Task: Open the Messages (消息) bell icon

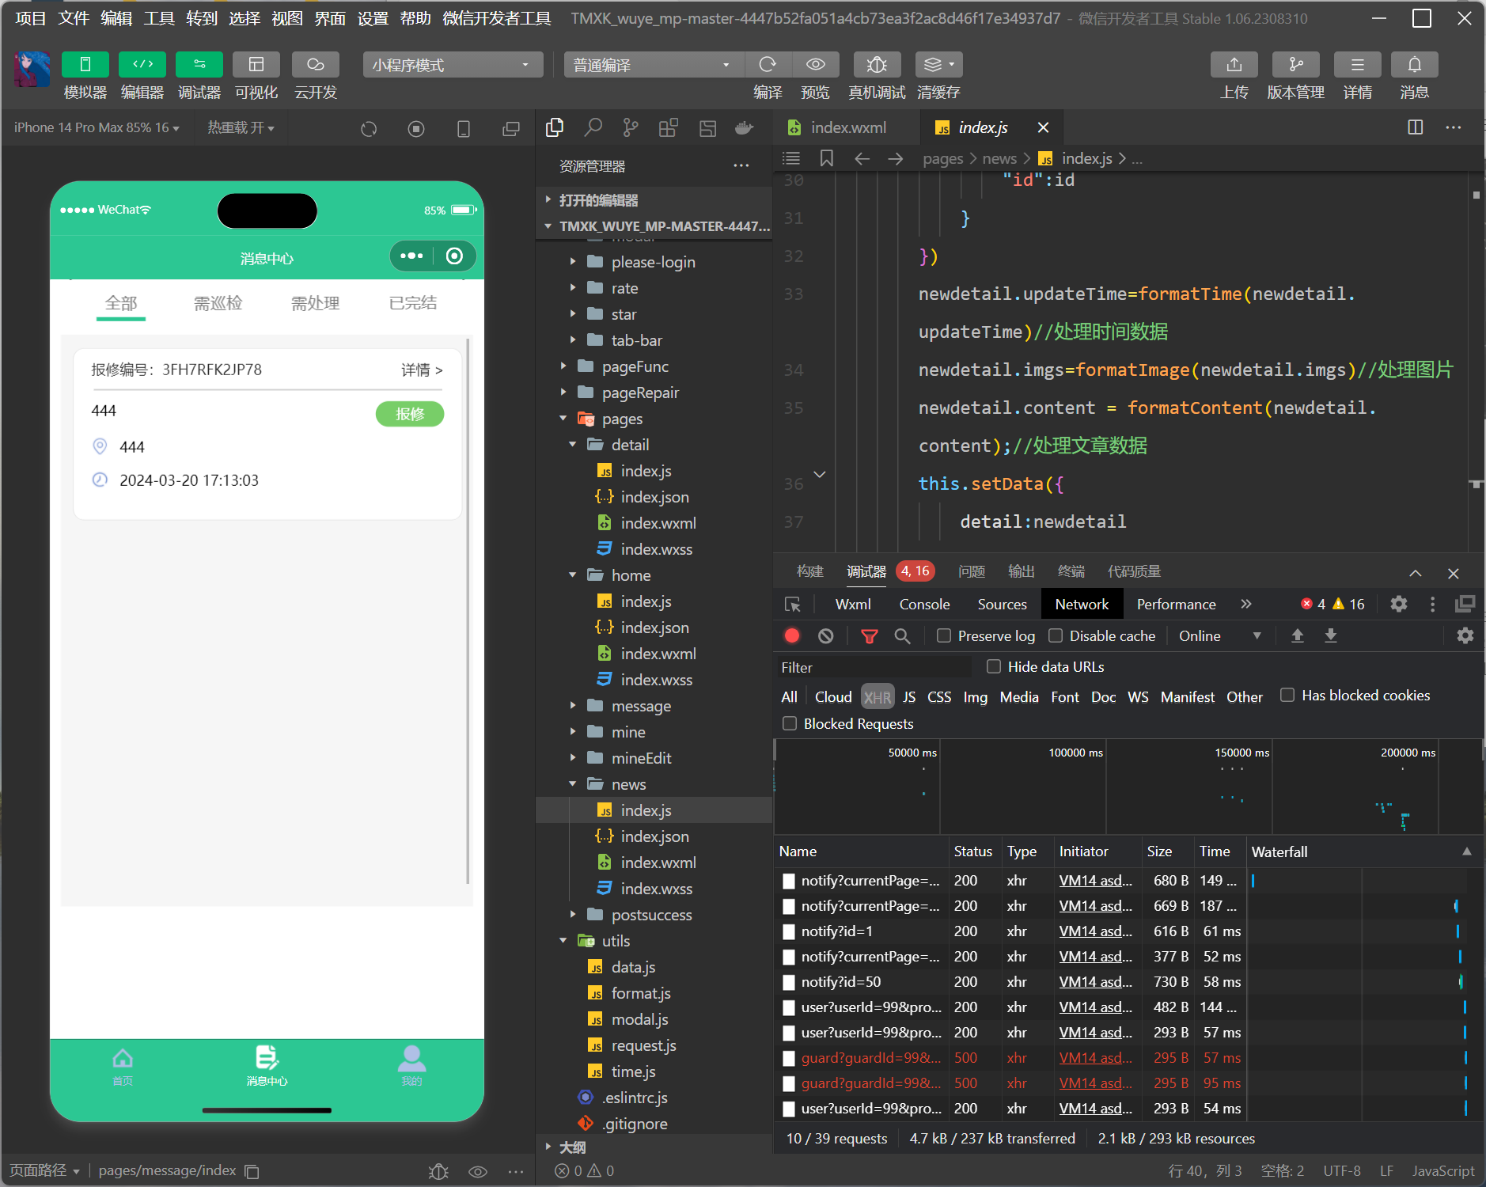Action: [1415, 64]
